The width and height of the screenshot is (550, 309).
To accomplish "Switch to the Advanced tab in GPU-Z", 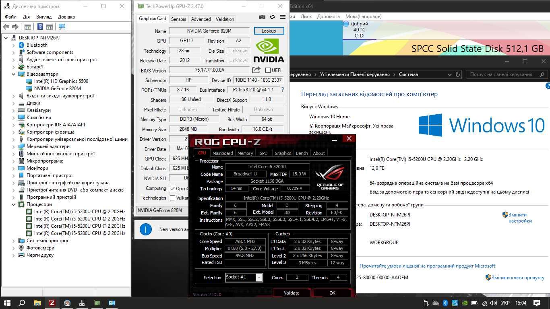I will pos(201,19).
